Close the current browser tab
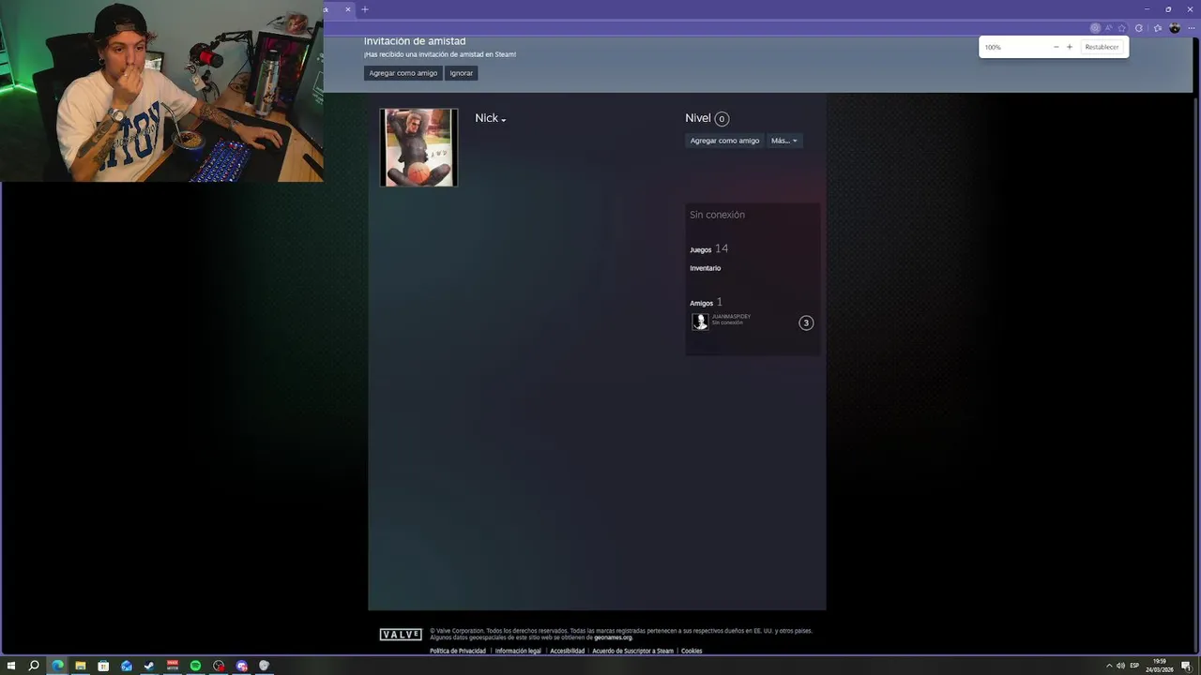 click(348, 9)
